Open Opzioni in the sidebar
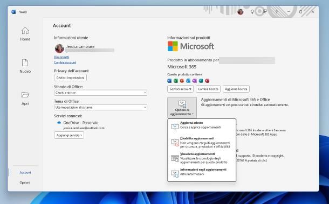Image resolution: width=329 pixels, height=204 pixels. [x=25, y=182]
